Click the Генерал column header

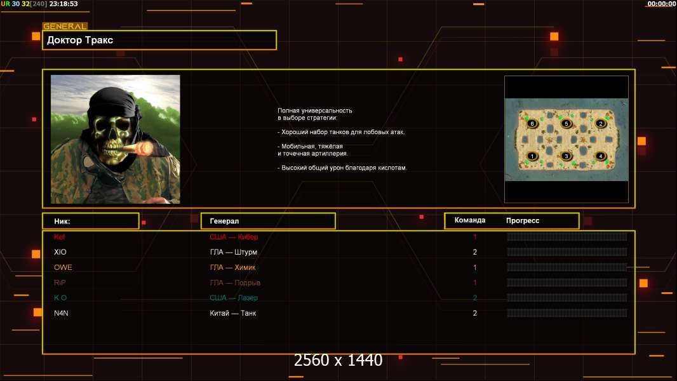[x=267, y=221]
